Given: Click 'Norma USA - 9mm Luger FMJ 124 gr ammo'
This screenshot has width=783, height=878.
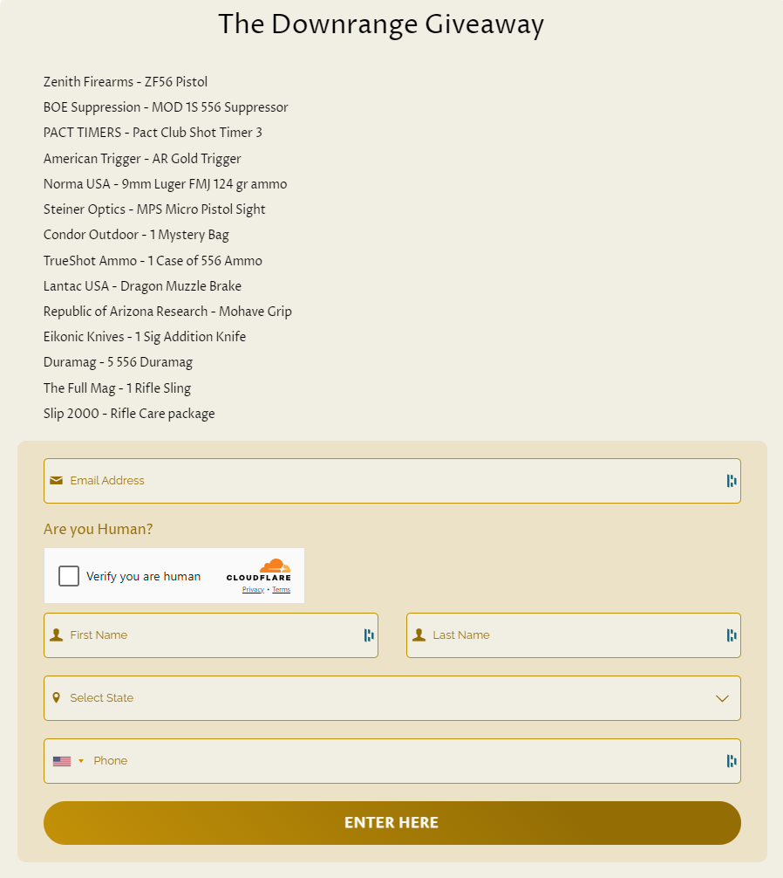Looking at the screenshot, I should [165, 184].
